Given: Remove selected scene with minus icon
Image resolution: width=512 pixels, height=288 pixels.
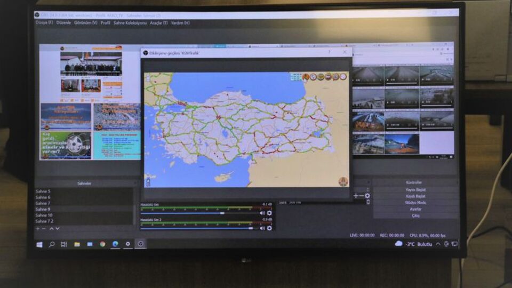Looking at the screenshot, I should (44, 229).
